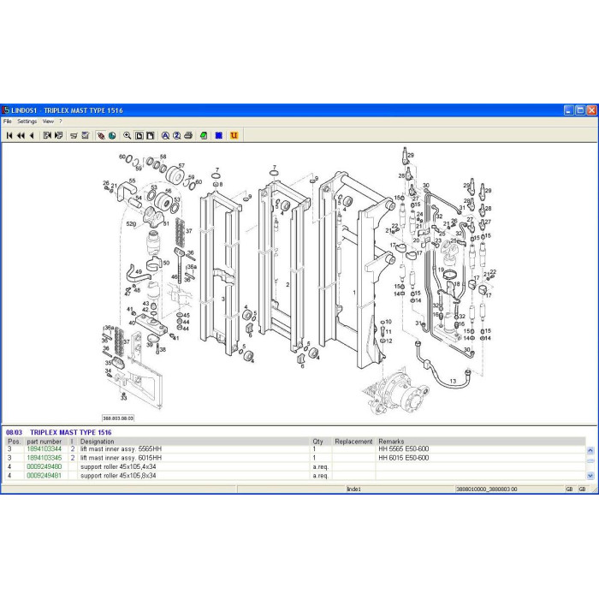This screenshot has height=599, width=599.
Task: Click the 'Replacement' column header
Action: [x=353, y=442]
